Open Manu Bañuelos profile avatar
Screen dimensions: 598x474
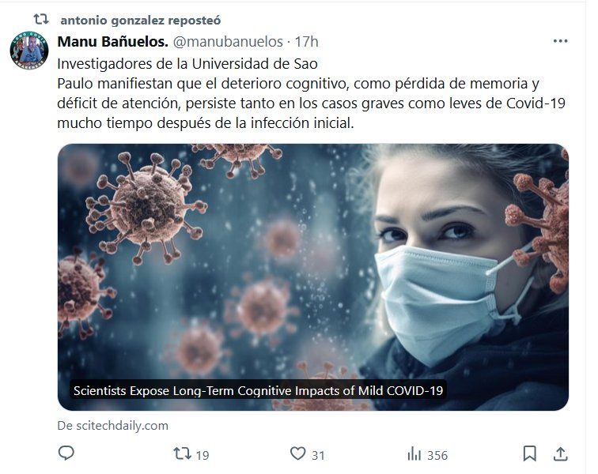(x=29, y=51)
